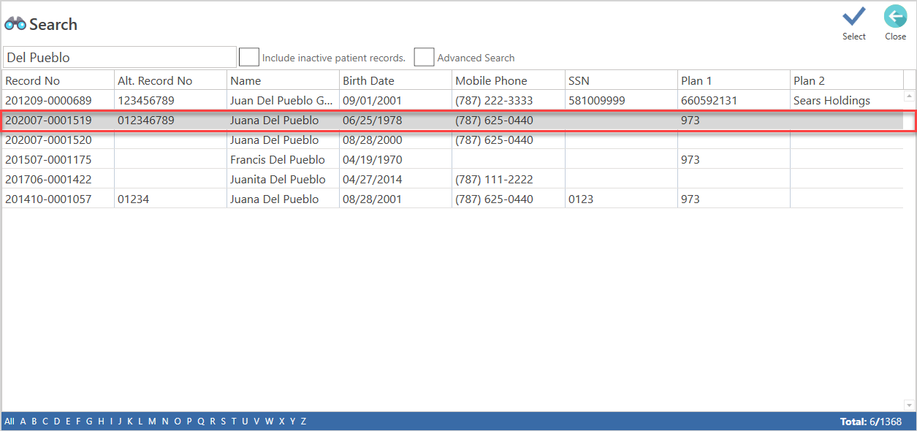
Task: Filter patients by letter X
Action: point(282,422)
